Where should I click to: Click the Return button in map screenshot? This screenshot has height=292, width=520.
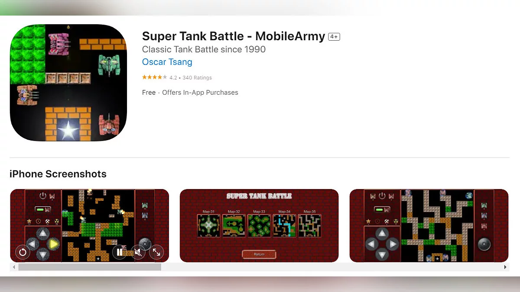(259, 254)
